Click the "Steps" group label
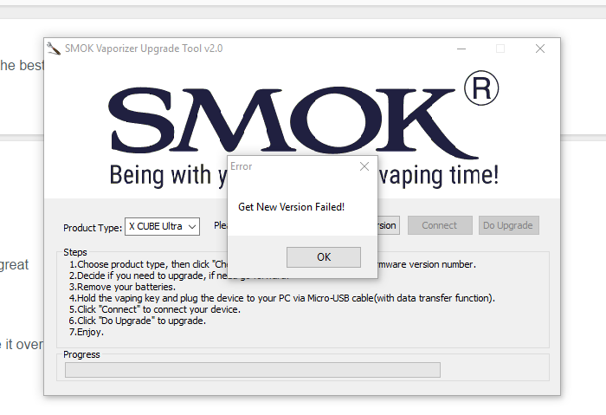This screenshot has height=415, width=606. click(75, 252)
